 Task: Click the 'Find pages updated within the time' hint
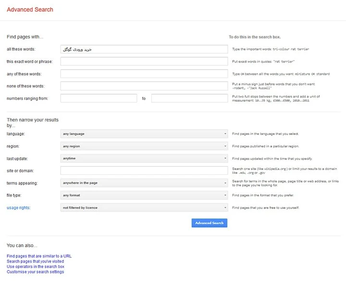click(x=272, y=159)
